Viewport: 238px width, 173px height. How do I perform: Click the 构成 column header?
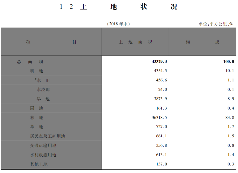202,42
